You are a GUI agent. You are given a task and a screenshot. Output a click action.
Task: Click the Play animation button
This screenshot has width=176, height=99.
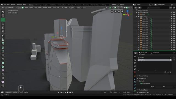click(x=68, y=92)
